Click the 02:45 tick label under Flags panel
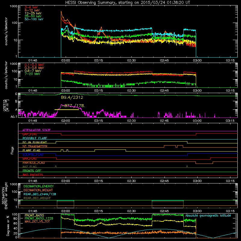The width and height of the screenshot is (241, 241). pyautogui.click(x=164, y=181)
